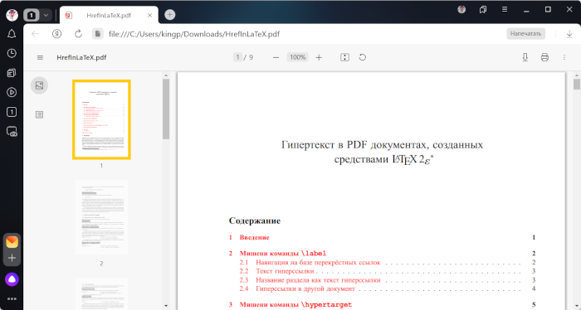Print the PDF using the printer icon
The image size is (581, 310).
coord(544,57)
